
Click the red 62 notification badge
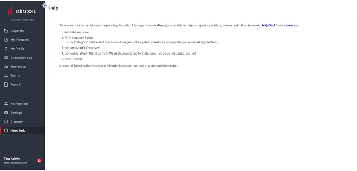click(39, 160)
